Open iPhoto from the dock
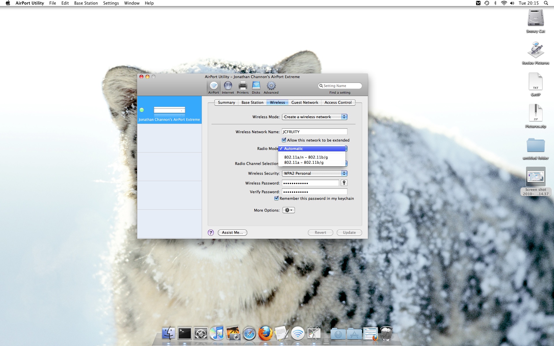This screenshot has height=346, width=554. tap(233, 334)
